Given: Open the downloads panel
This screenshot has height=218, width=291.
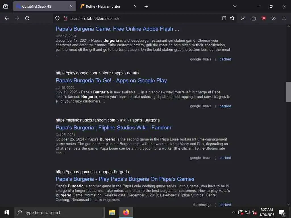Looking at the screenshot, I should [243, 18].
